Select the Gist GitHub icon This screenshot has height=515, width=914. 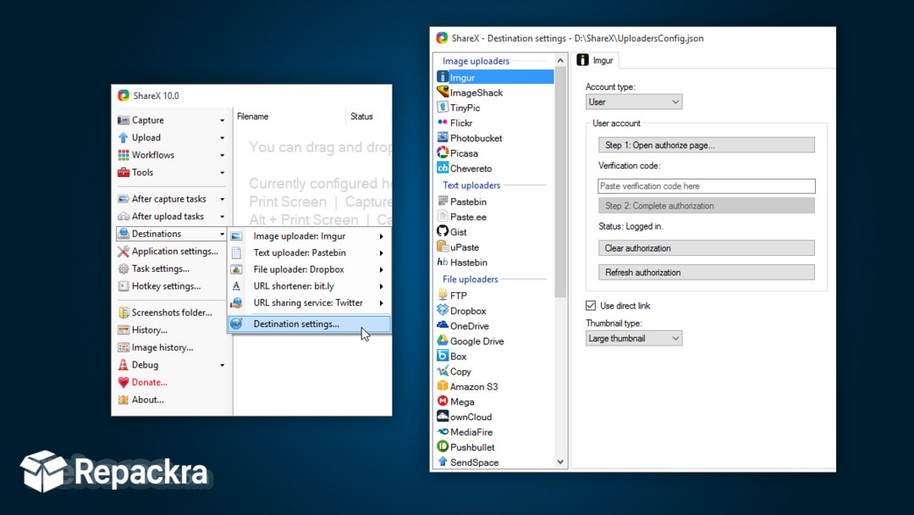443,231
